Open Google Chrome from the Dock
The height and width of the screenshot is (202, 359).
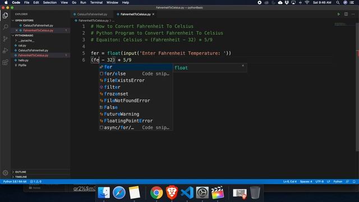[157, 192]
